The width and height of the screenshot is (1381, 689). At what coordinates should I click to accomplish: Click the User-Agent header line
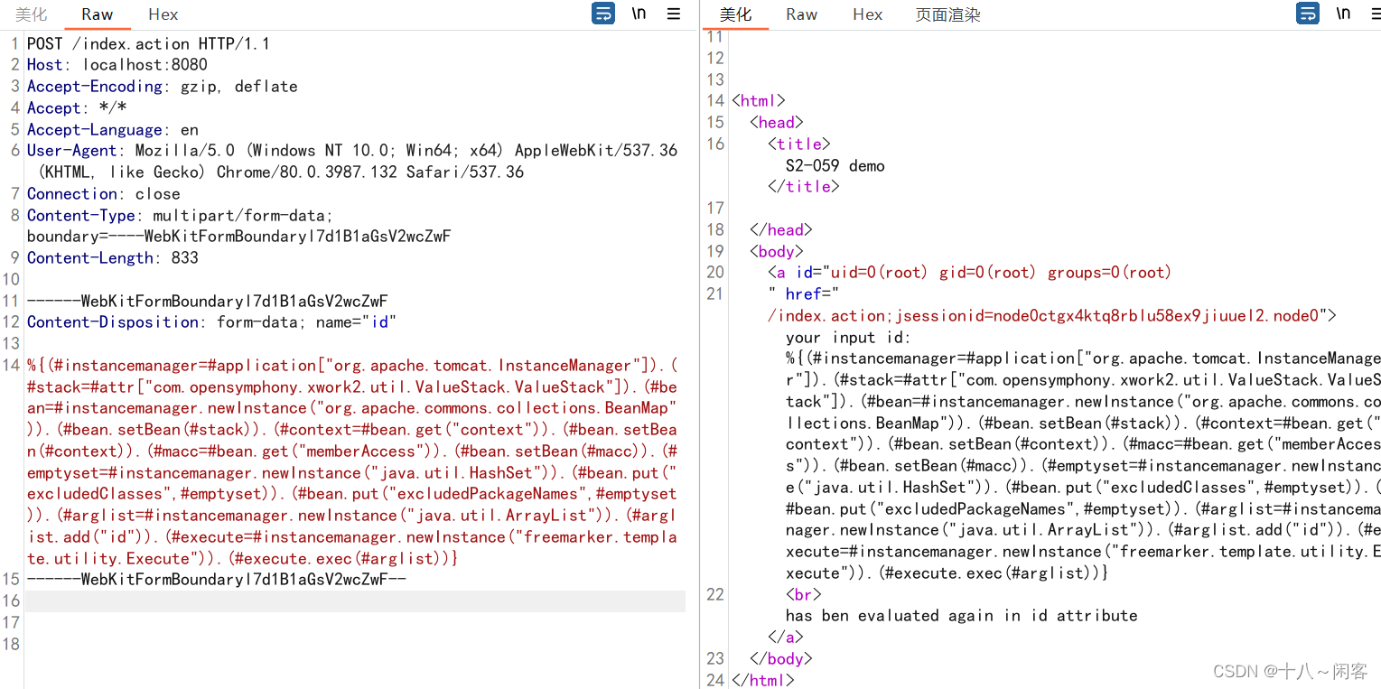(352, 161)
